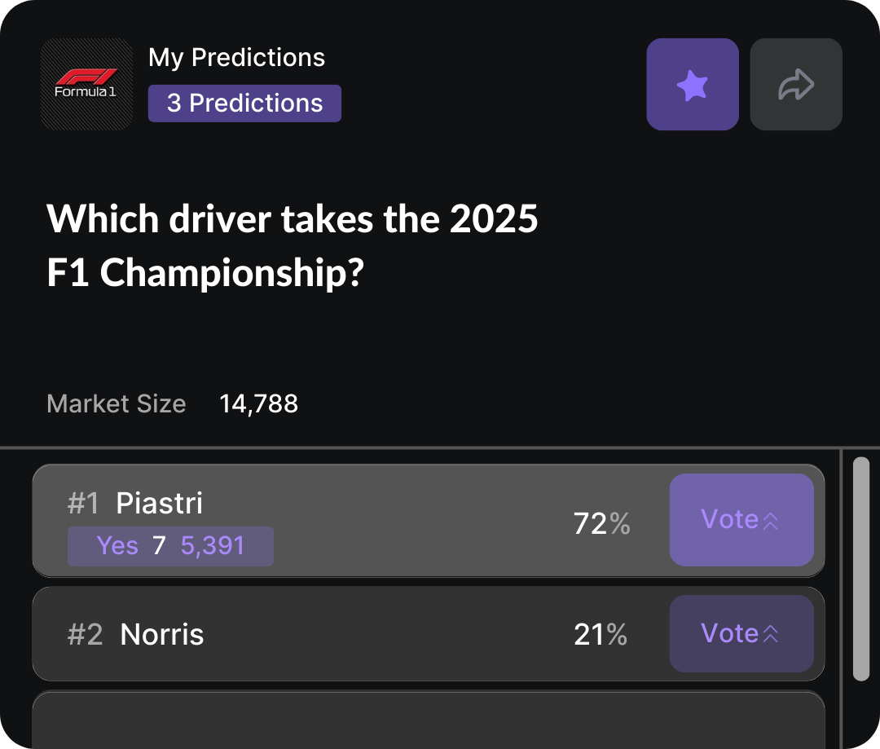Click the partially visible third driver row
Screen dimensions: 880x749
[x=429, y=720]
